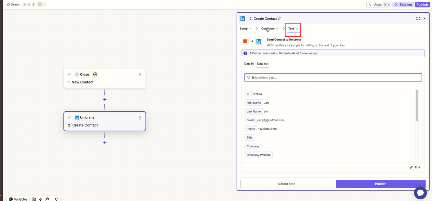Select the Data out tab

click(263, 64)
